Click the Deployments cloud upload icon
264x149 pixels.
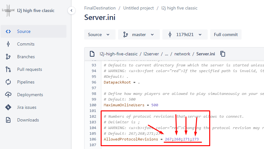click(9, 95)
